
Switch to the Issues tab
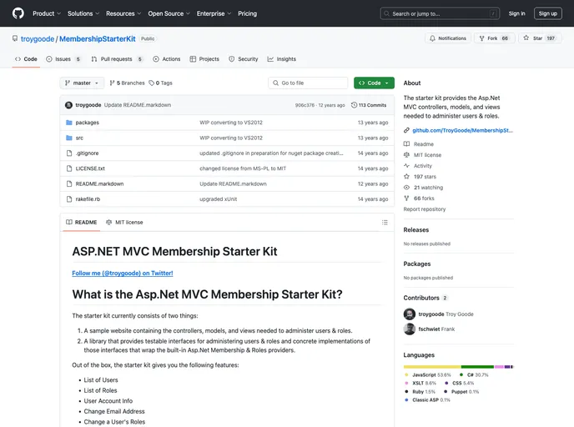(63, 59)
